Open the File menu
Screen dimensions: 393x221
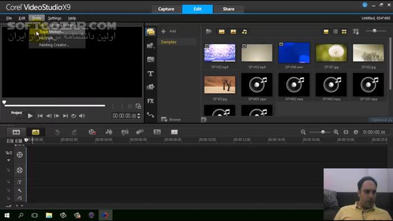[x=9, y=18]
